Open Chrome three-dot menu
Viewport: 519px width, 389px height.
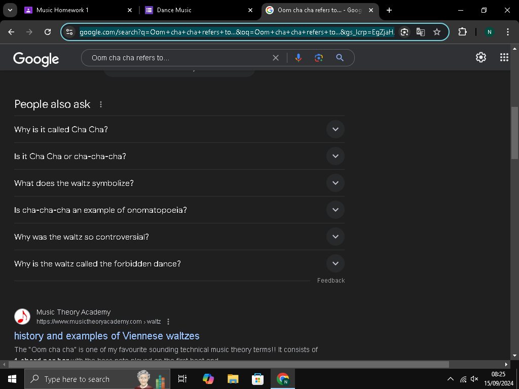click(508, 32)
